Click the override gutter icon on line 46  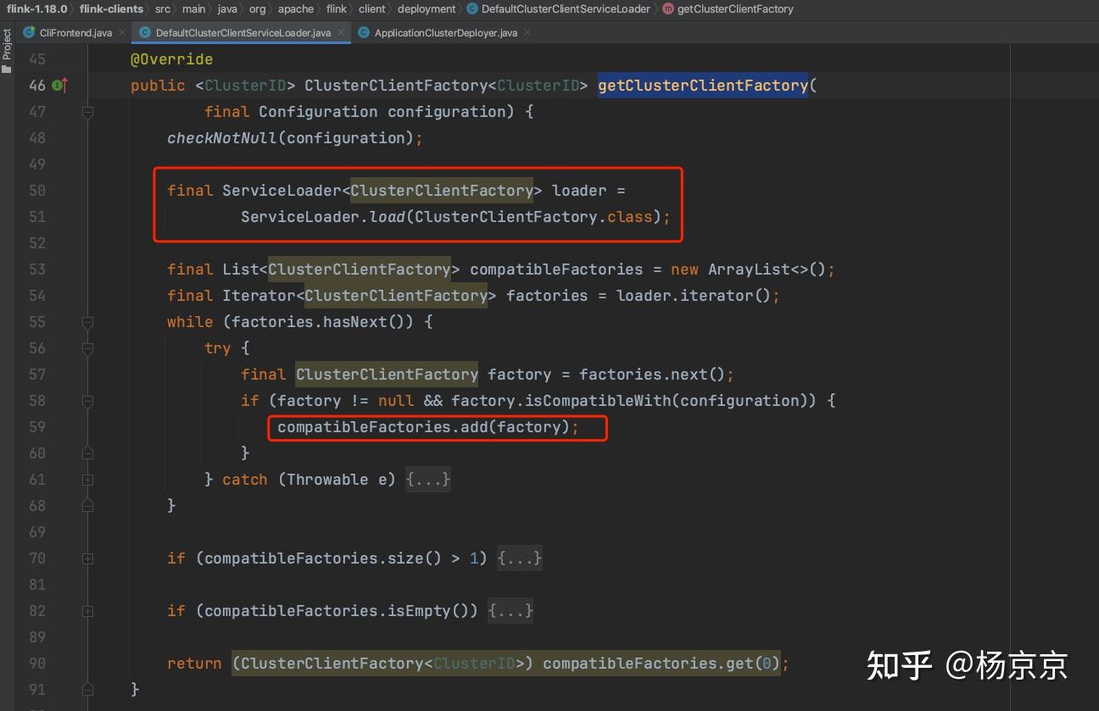tap(59, 86)
